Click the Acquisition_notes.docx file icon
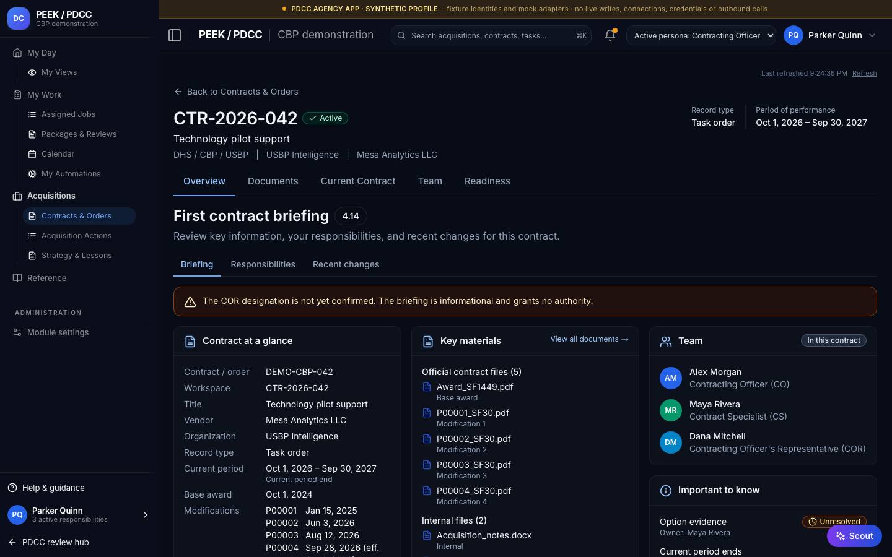The image size is (892, 557). click(427, 535)
